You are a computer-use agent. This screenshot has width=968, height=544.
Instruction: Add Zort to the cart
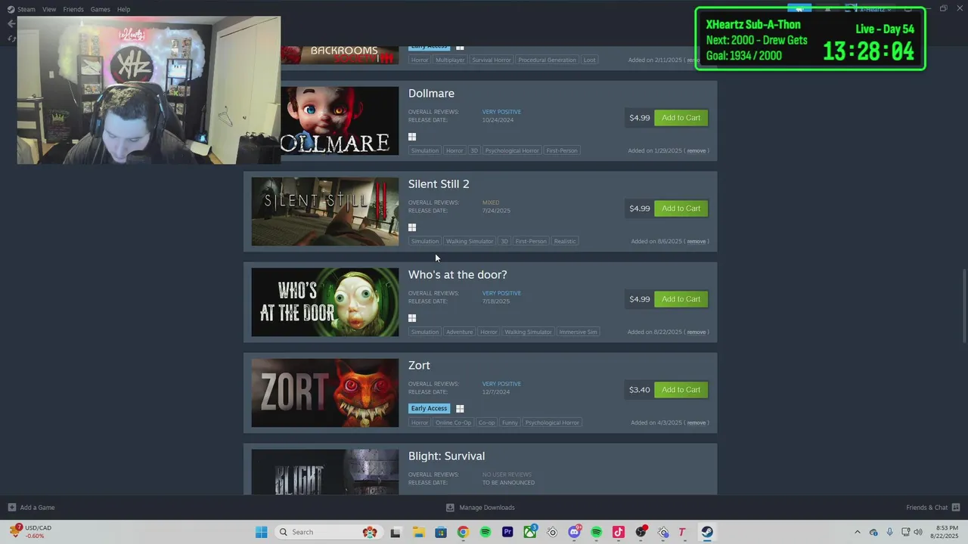681,390
